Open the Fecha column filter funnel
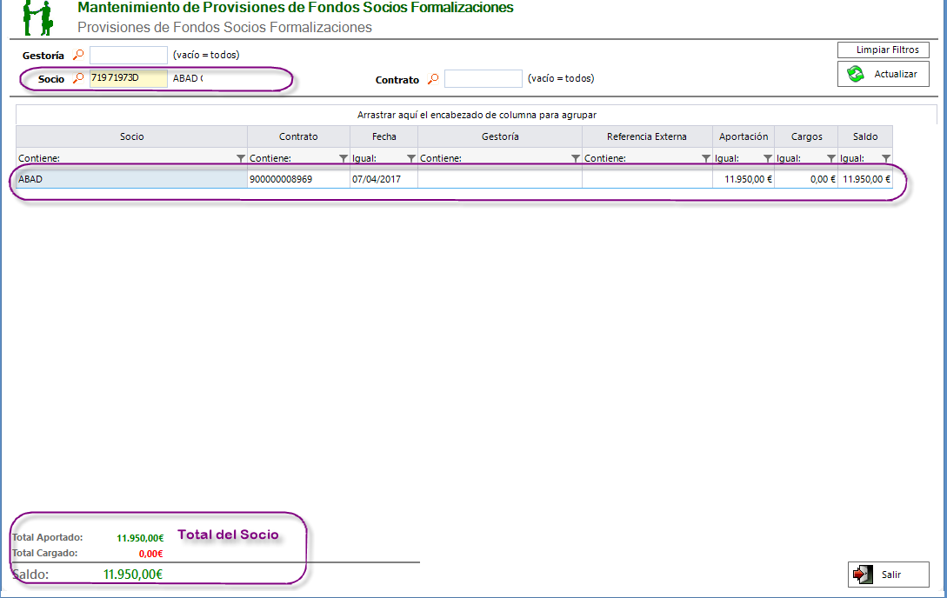Screen dimensions: 947x598 tap(410, 158)
